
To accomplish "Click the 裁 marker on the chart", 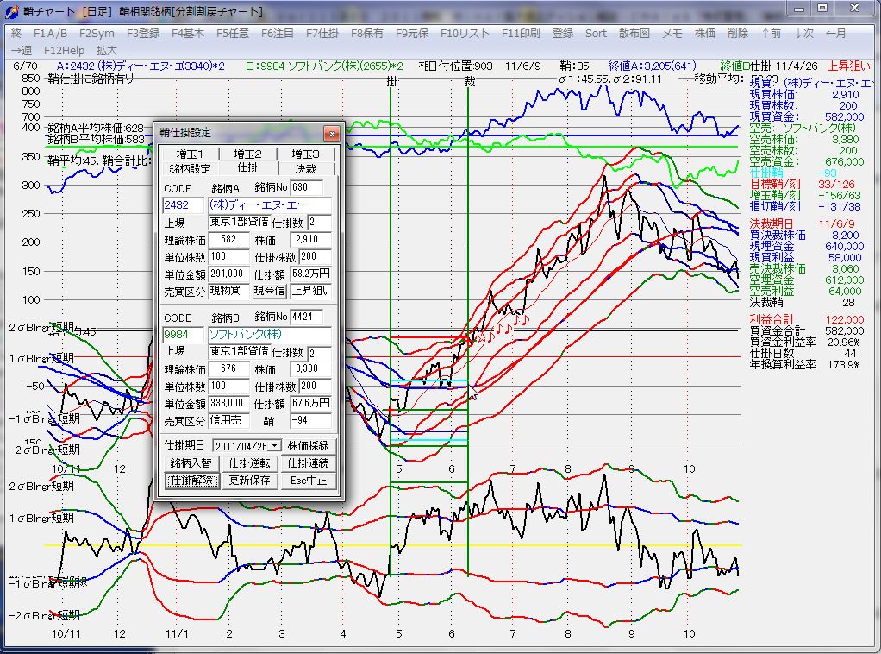I will [470, 82].
